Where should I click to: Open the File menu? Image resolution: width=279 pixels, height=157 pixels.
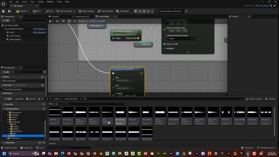coord(10,2)
